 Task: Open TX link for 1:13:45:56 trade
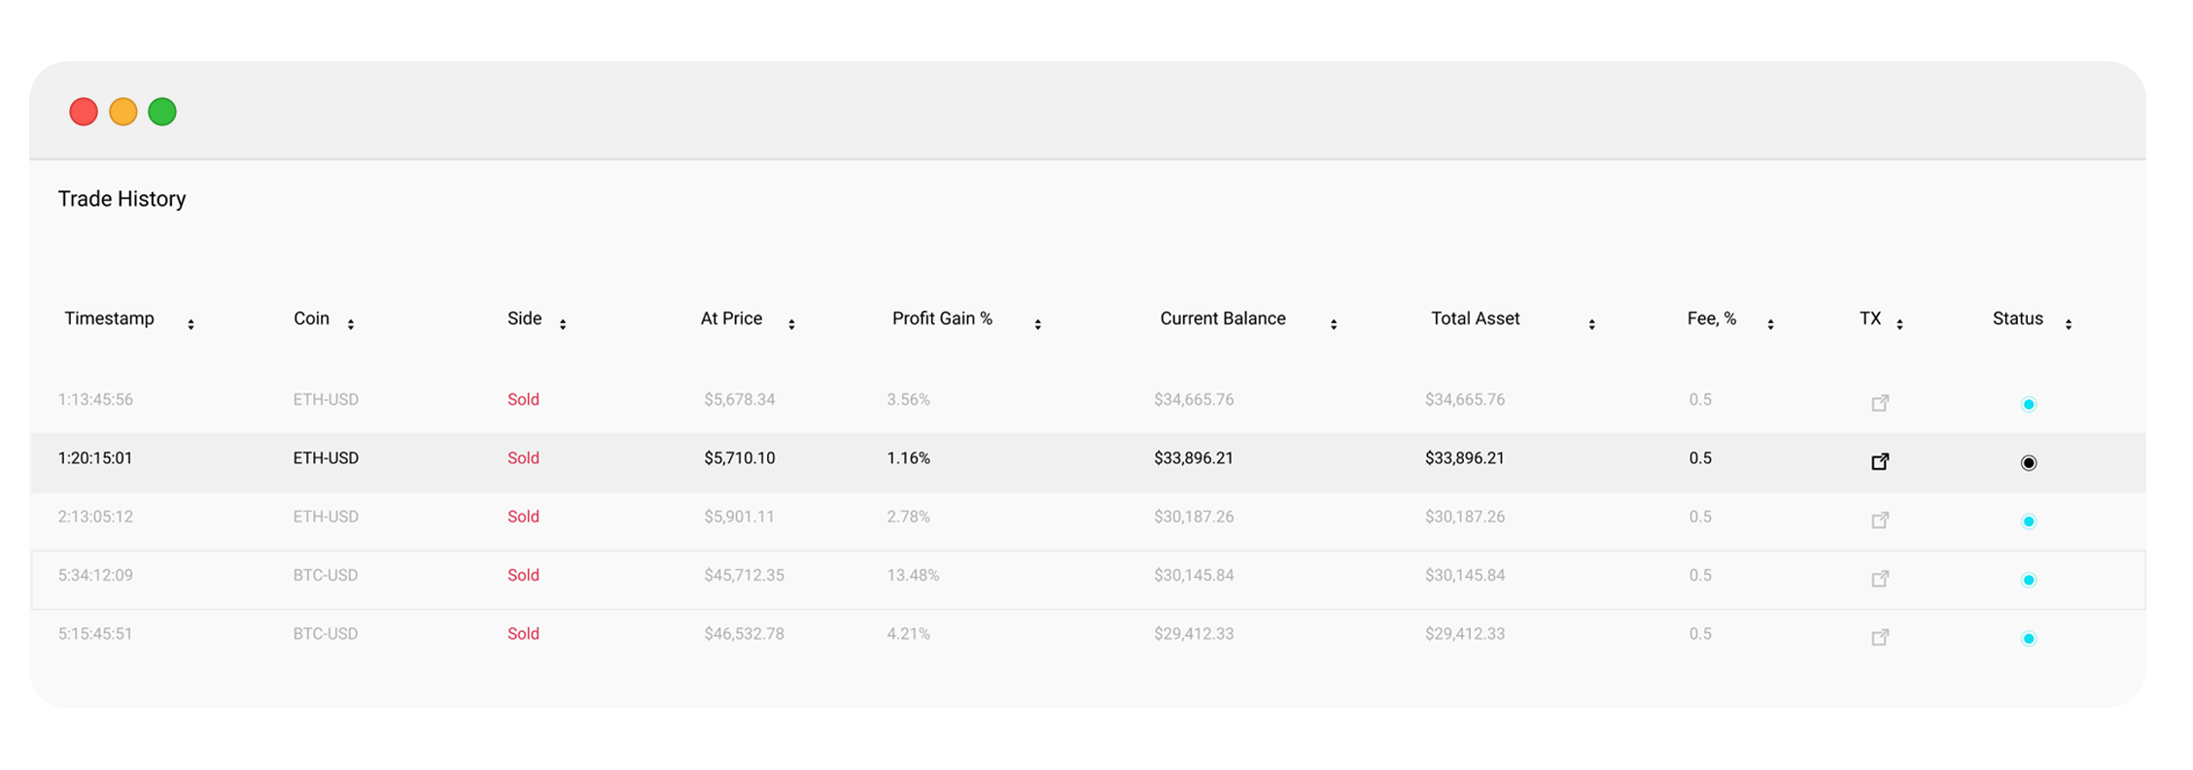[x=1879, y=402]
